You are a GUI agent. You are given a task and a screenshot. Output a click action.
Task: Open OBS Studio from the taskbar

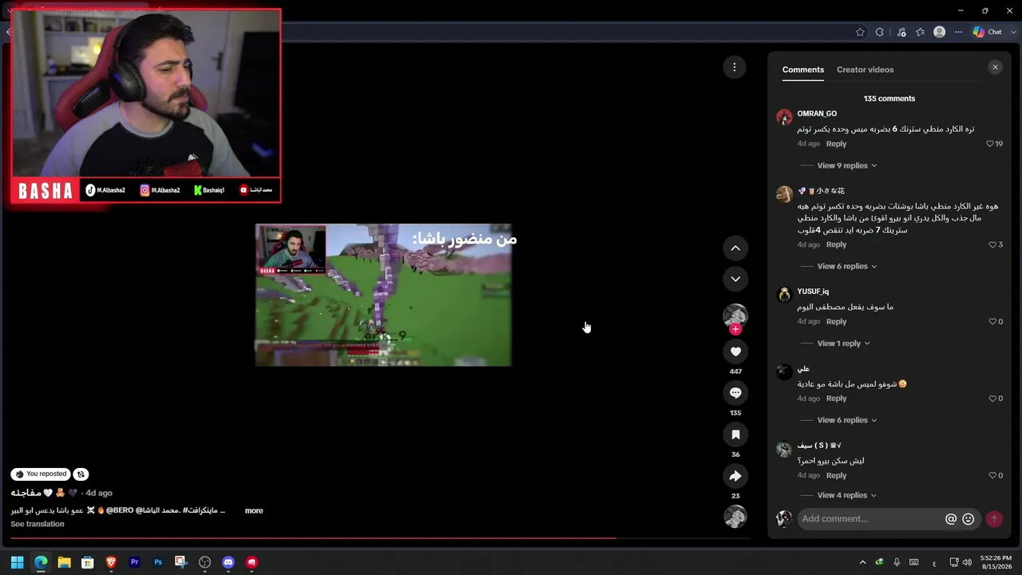204,562
